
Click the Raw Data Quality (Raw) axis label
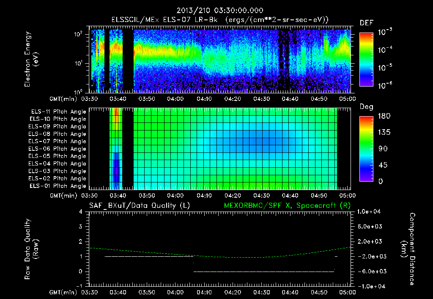pyautogui.click(x=31, y=249)
